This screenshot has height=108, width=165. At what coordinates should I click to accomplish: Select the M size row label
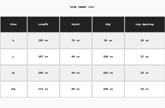tap(14, 40)
